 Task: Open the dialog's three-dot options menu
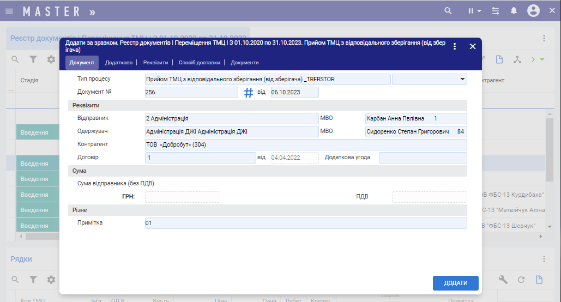point(455,46)
